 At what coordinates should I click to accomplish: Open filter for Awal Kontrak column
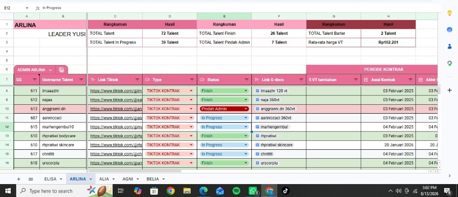point(411,79)
